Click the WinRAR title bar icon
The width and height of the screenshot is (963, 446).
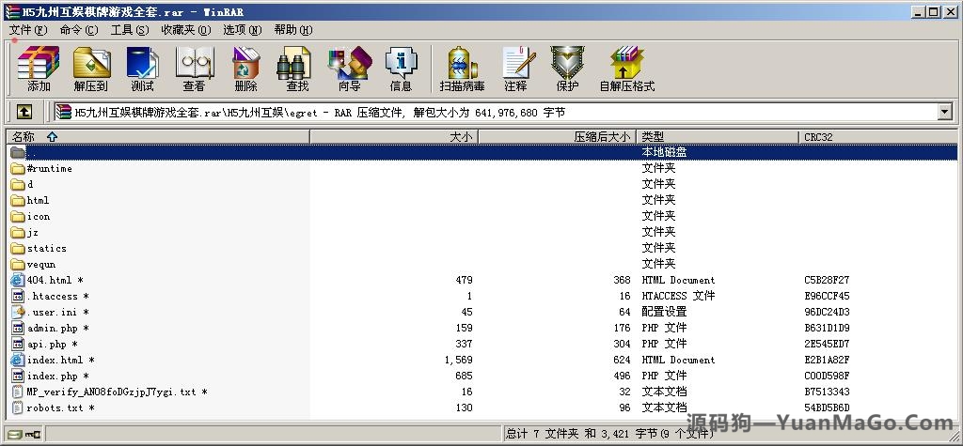(x=11, y=11)
